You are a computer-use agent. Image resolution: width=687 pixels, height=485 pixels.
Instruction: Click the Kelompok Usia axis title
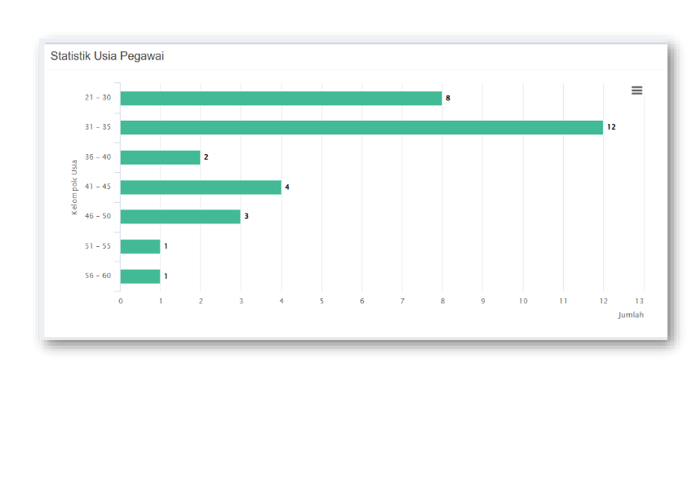coord(74,187)
